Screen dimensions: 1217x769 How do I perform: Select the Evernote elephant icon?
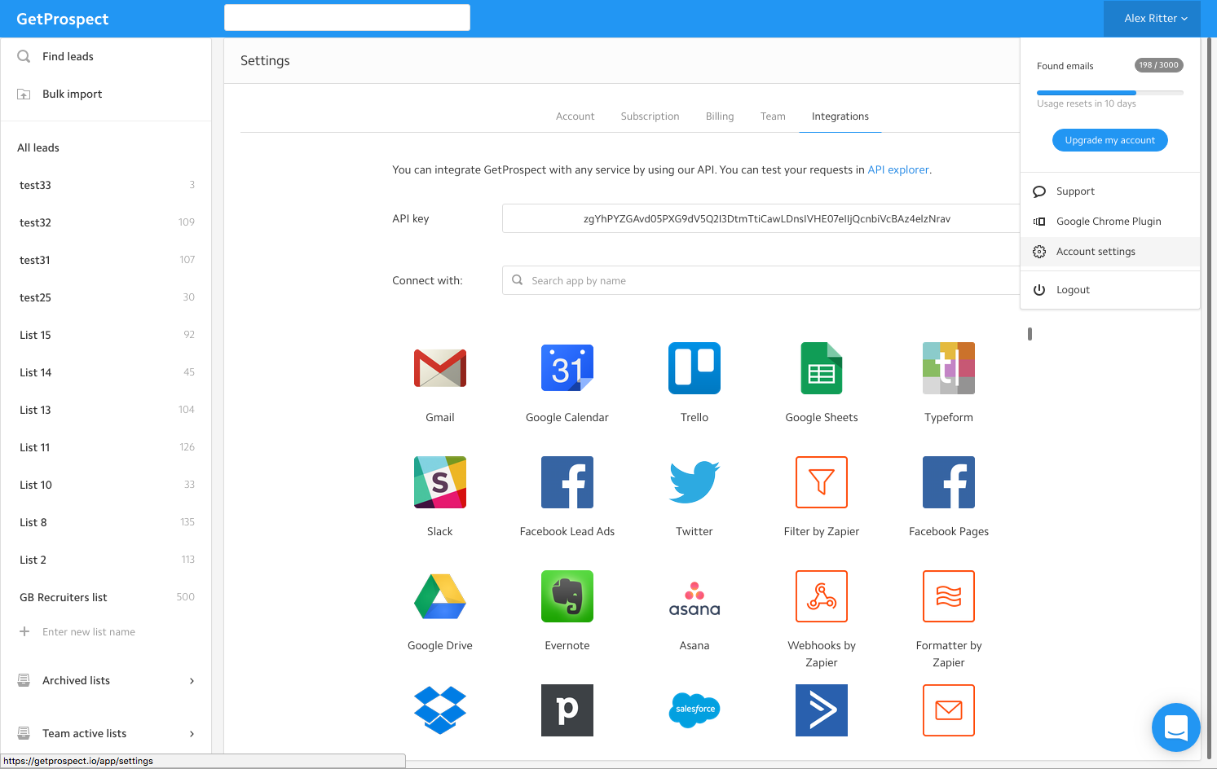pos(567,596)
